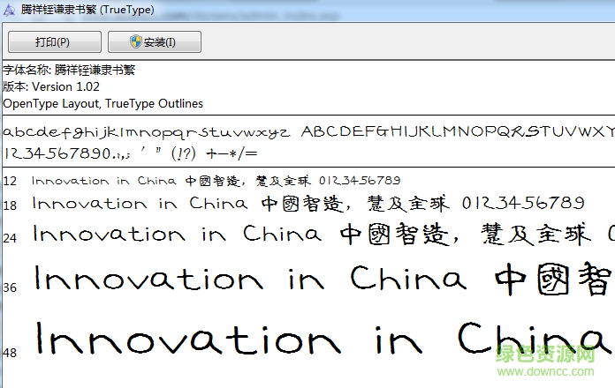The height and width of the screenshot is (388, 615).
Task: Click the font viewer icon in title bar
Action: 10,11
